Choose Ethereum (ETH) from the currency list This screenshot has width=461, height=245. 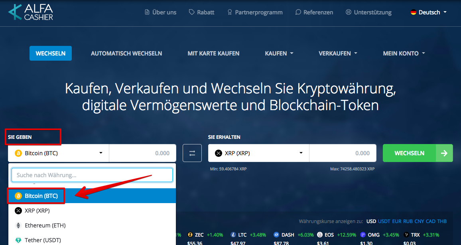click(92, 225)
